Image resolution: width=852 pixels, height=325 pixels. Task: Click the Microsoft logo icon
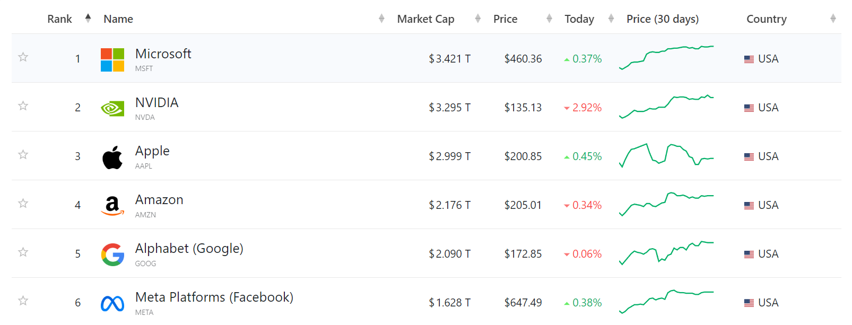[112, 60]
